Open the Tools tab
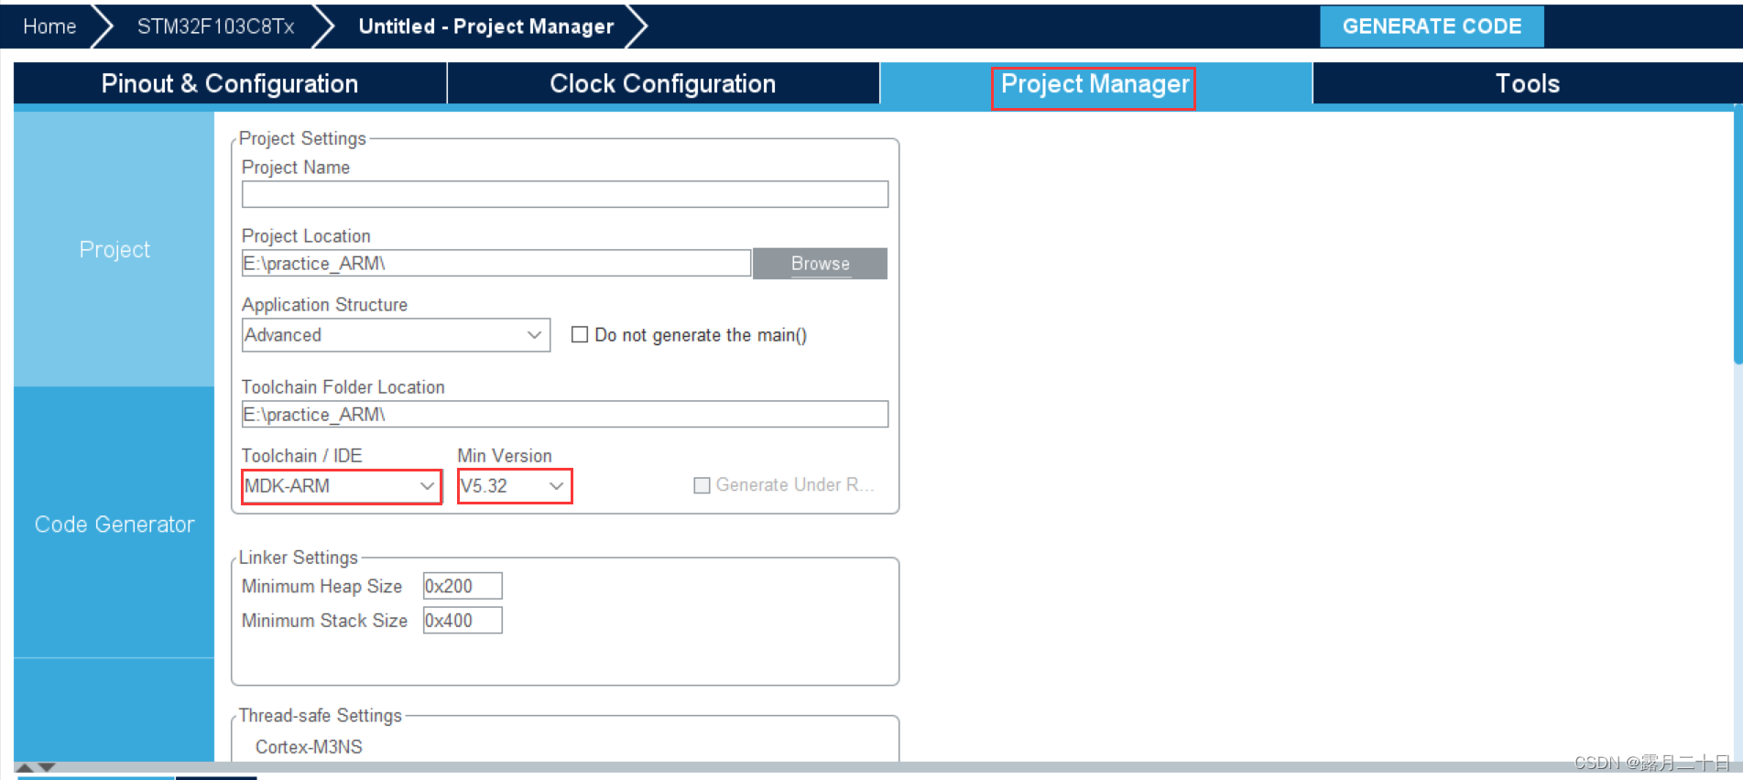The width and height of the screenshot is (1743, 780). click(1527, 83)
